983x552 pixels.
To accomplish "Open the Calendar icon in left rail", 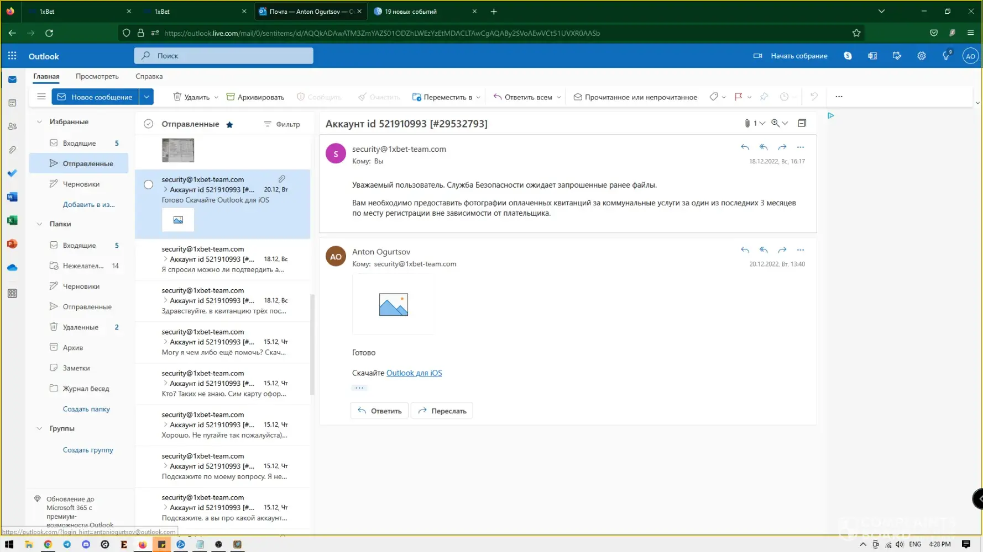I will click(12, 103).
